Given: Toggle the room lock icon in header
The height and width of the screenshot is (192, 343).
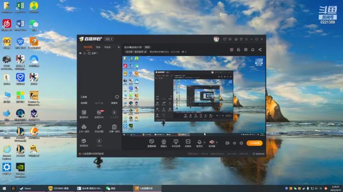Looking at the screenshot, I should click(x=238, y=49).
